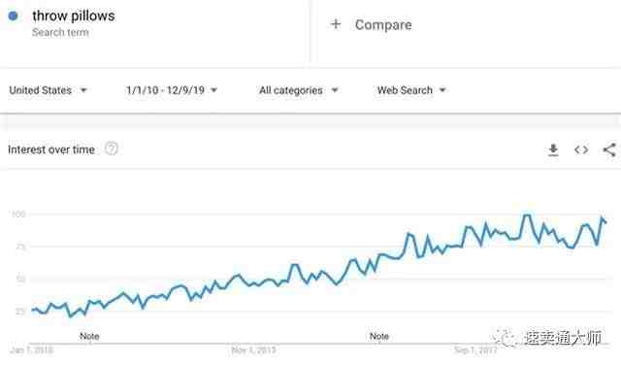Download the Interest over time data
Screen dimensions: 621x365
pyautogui.click(x=553, y=150)
